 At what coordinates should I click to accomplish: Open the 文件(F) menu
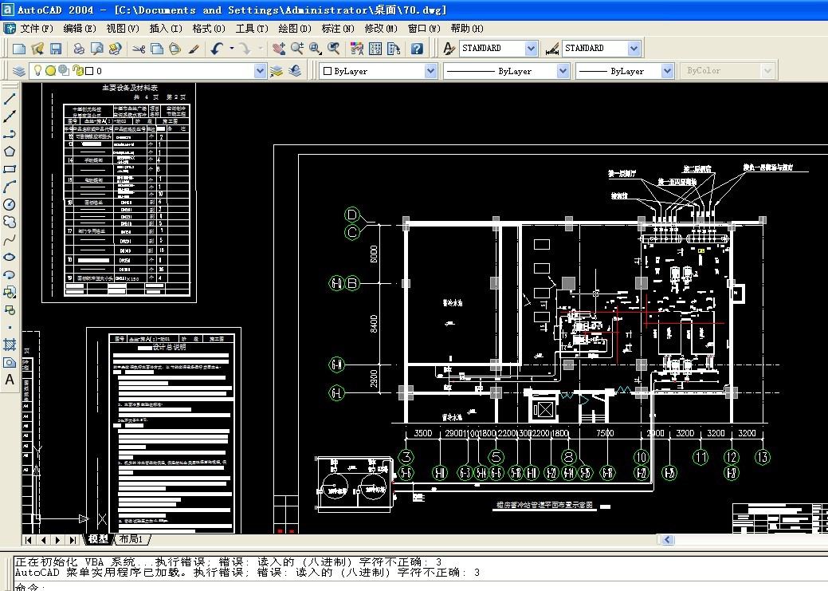pos(35,29)
